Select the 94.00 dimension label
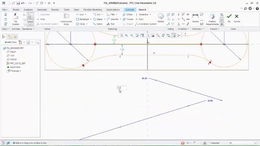260x146 pixels. pyautogui.click(x=210, y=101)
